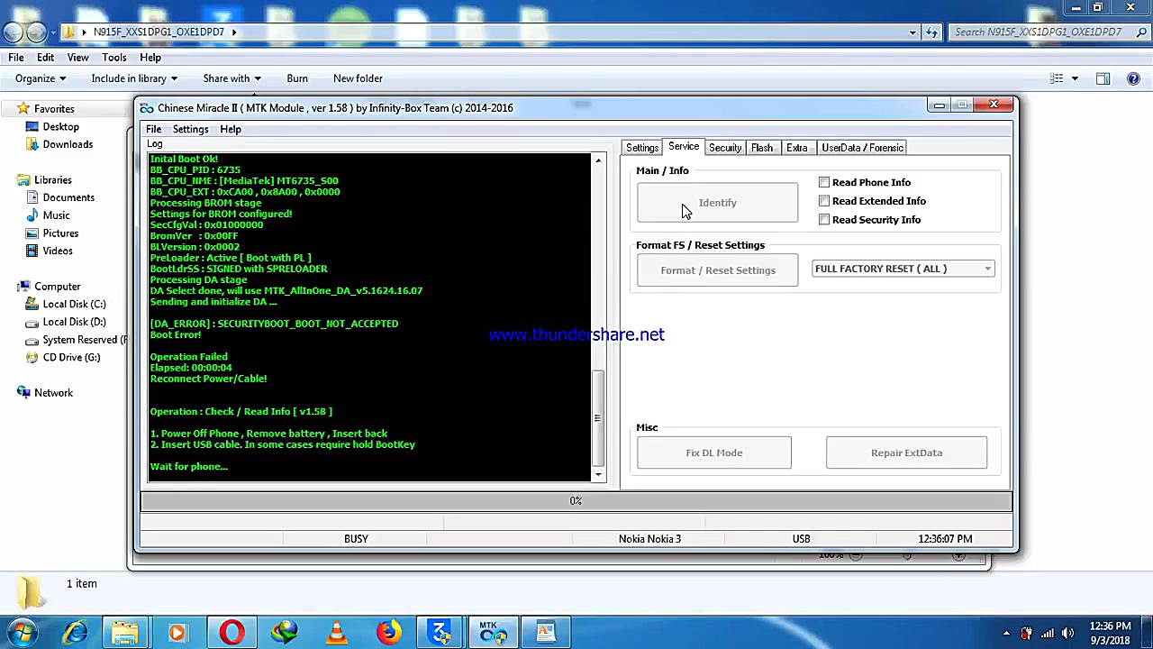Open Include in library dropdown
Screen dimensions: 1153x649
pyautogui.click(x=134, y=78)
